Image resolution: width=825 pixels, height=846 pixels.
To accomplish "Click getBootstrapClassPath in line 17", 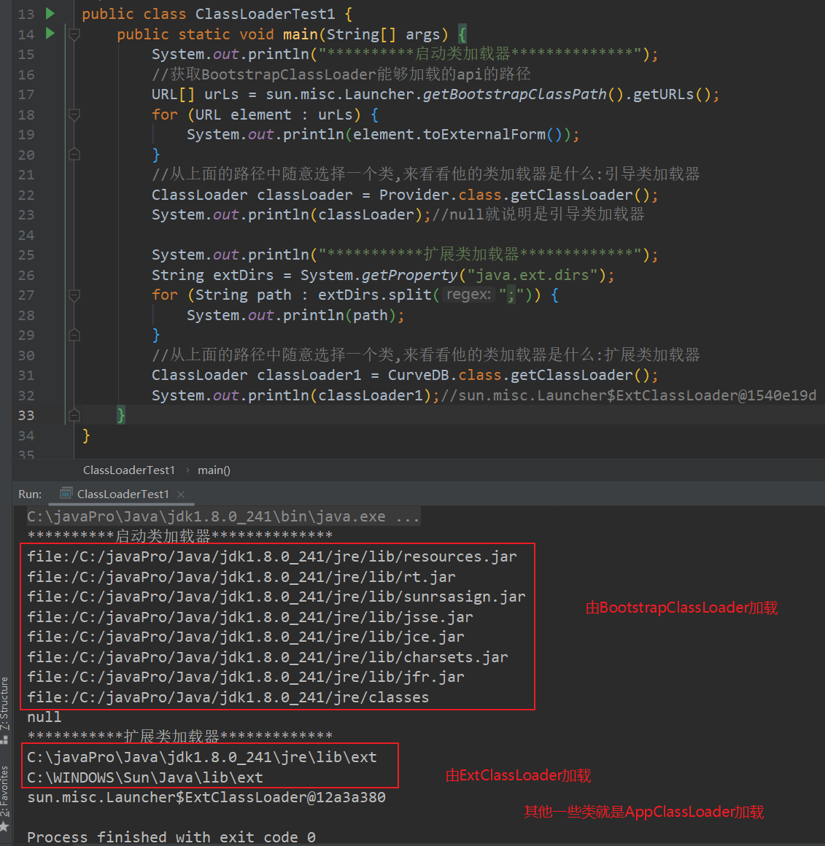I will 515,94.
